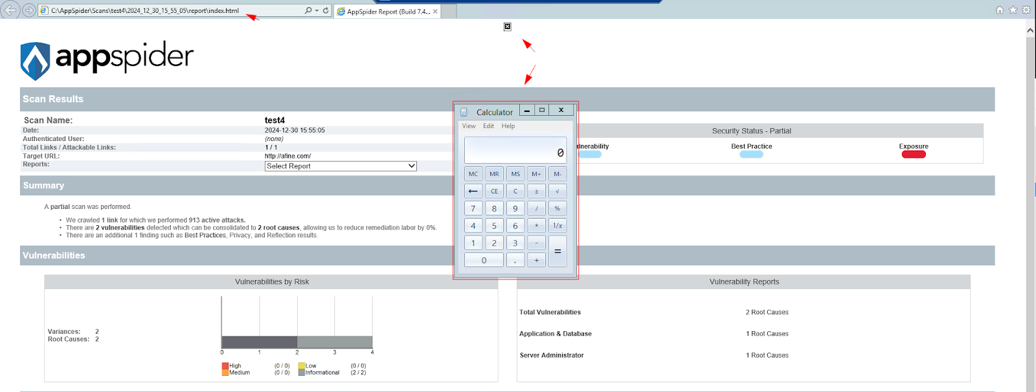The image size is (1036, 392).
Task: Open the Favorites star icon
Action: point(1013,10)
